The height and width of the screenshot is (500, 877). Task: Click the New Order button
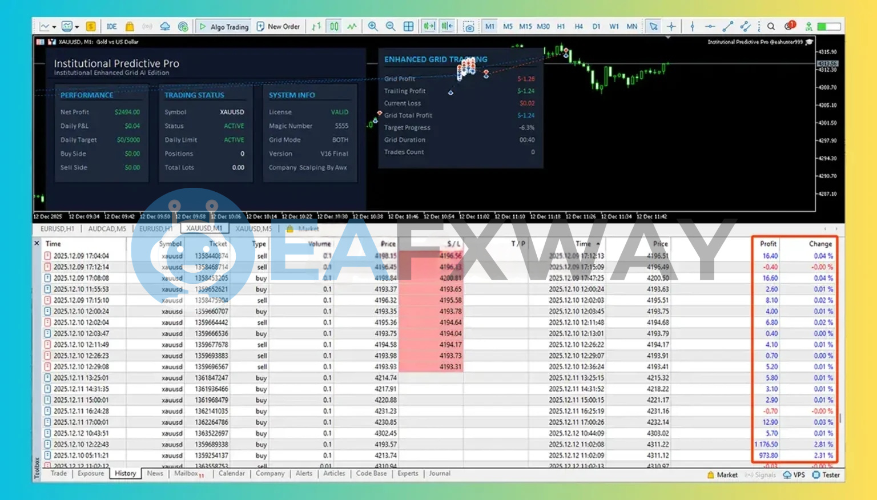[x=278, y=26]
